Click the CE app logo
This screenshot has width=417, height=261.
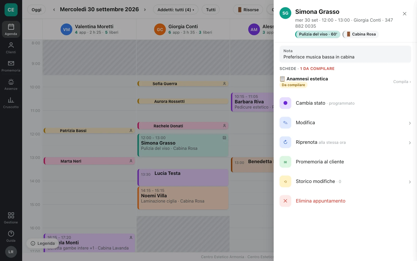11,10
